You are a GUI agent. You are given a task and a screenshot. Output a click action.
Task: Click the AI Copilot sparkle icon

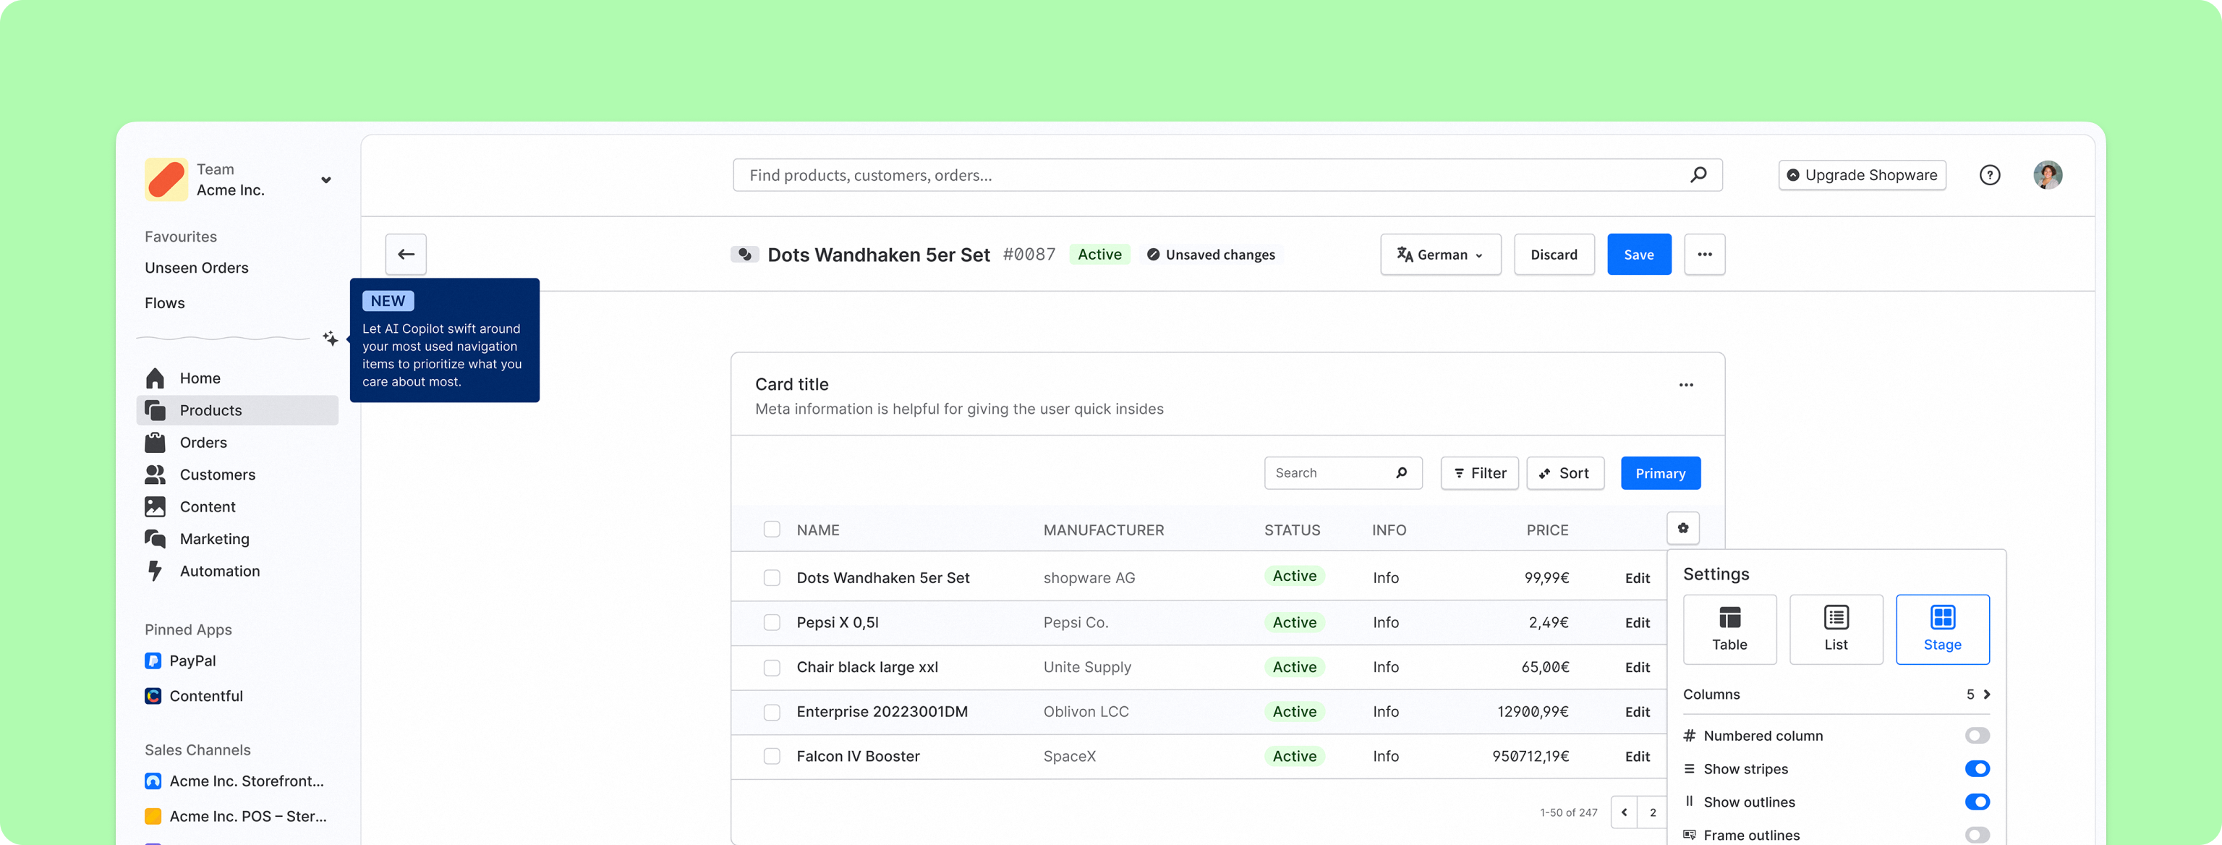point(330,339)
